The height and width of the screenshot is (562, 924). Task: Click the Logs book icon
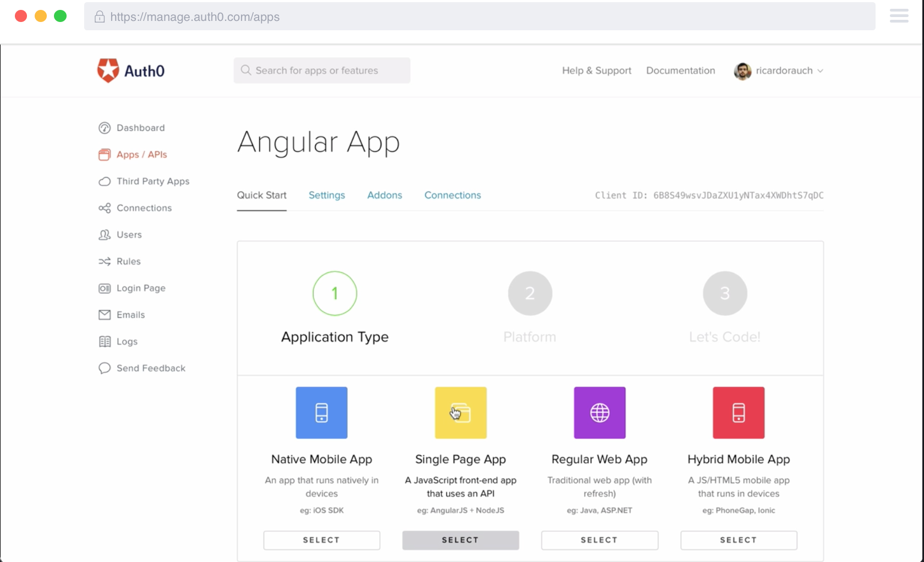[x=105, y=341]
